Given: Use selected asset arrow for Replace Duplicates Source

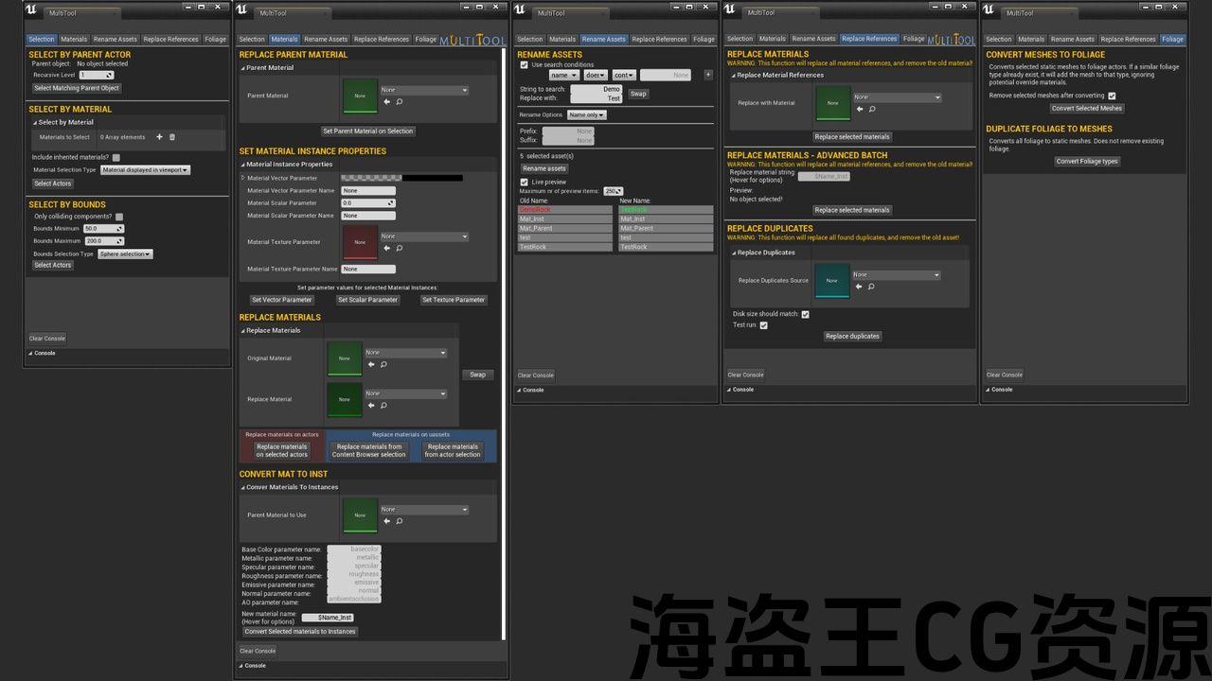Looking at the screenshot, I should tap(859, 287).
